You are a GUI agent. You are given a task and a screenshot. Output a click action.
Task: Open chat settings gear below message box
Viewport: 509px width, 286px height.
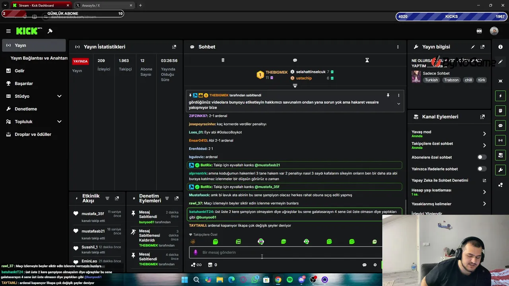[375, 265]
